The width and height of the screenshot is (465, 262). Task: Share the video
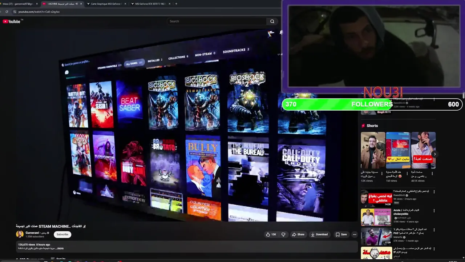click(x=298, y=234)
